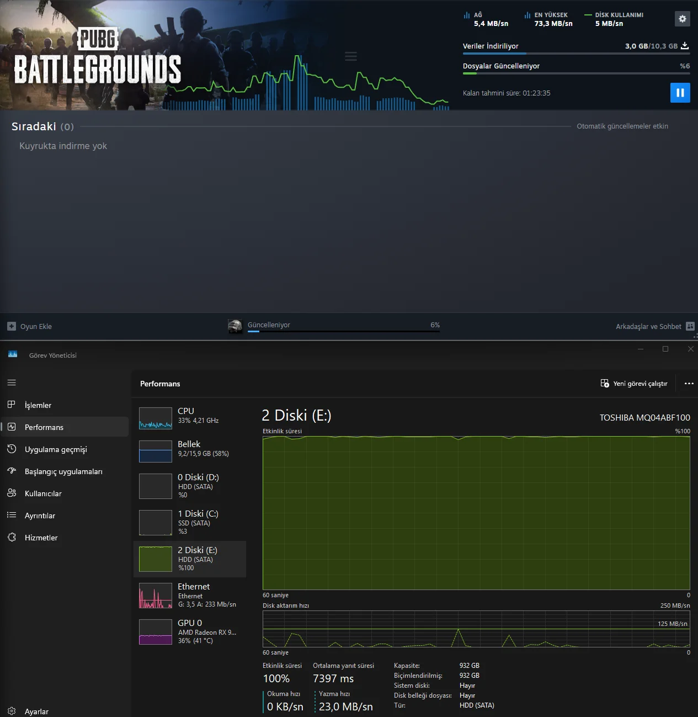This screenshot has width=698, height=717.
Task: Click the TOSHIBA MQ04ABF100 model label
Action: tap(645, 417)
